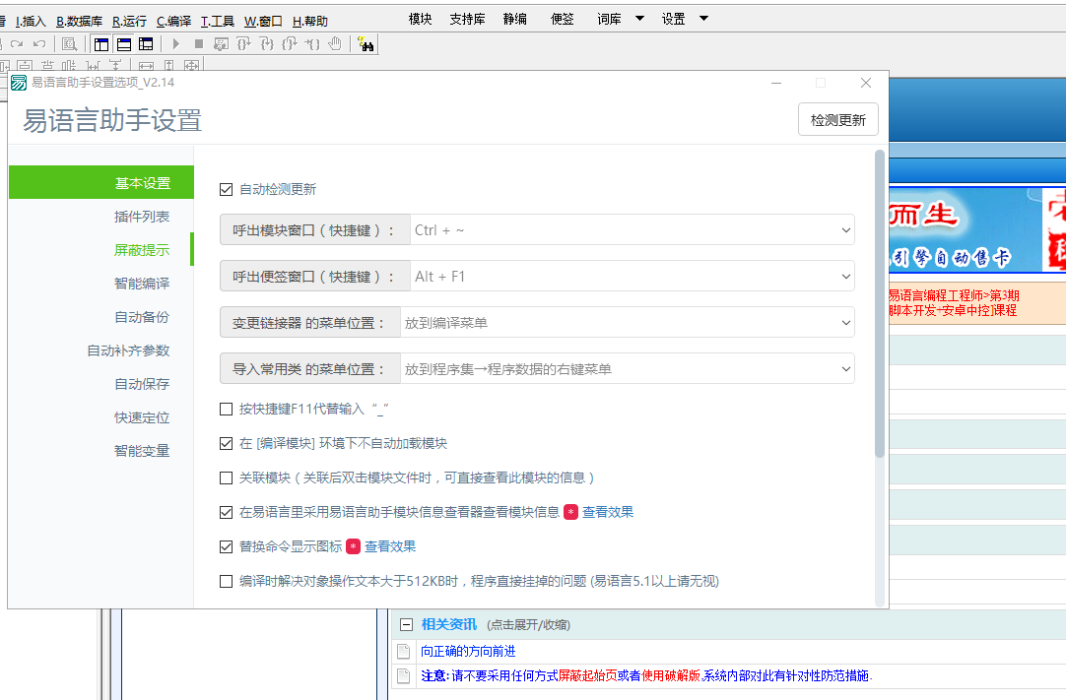Open the R.运行 menu
Viewport: 1066px width, 700px height.
point(129,21)
